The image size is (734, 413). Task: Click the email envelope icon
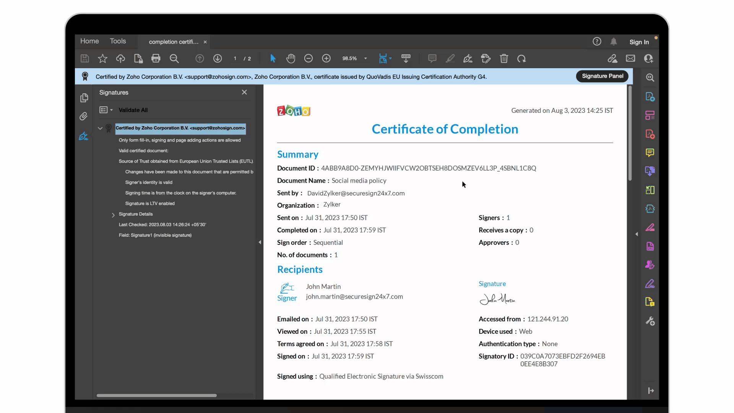point(630,59)
